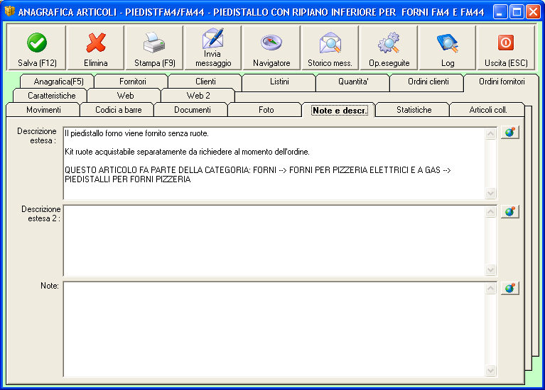Click the line 'QUESTO ARTICOLO FA PARTE DELLA CATEGORIA'

257,170
